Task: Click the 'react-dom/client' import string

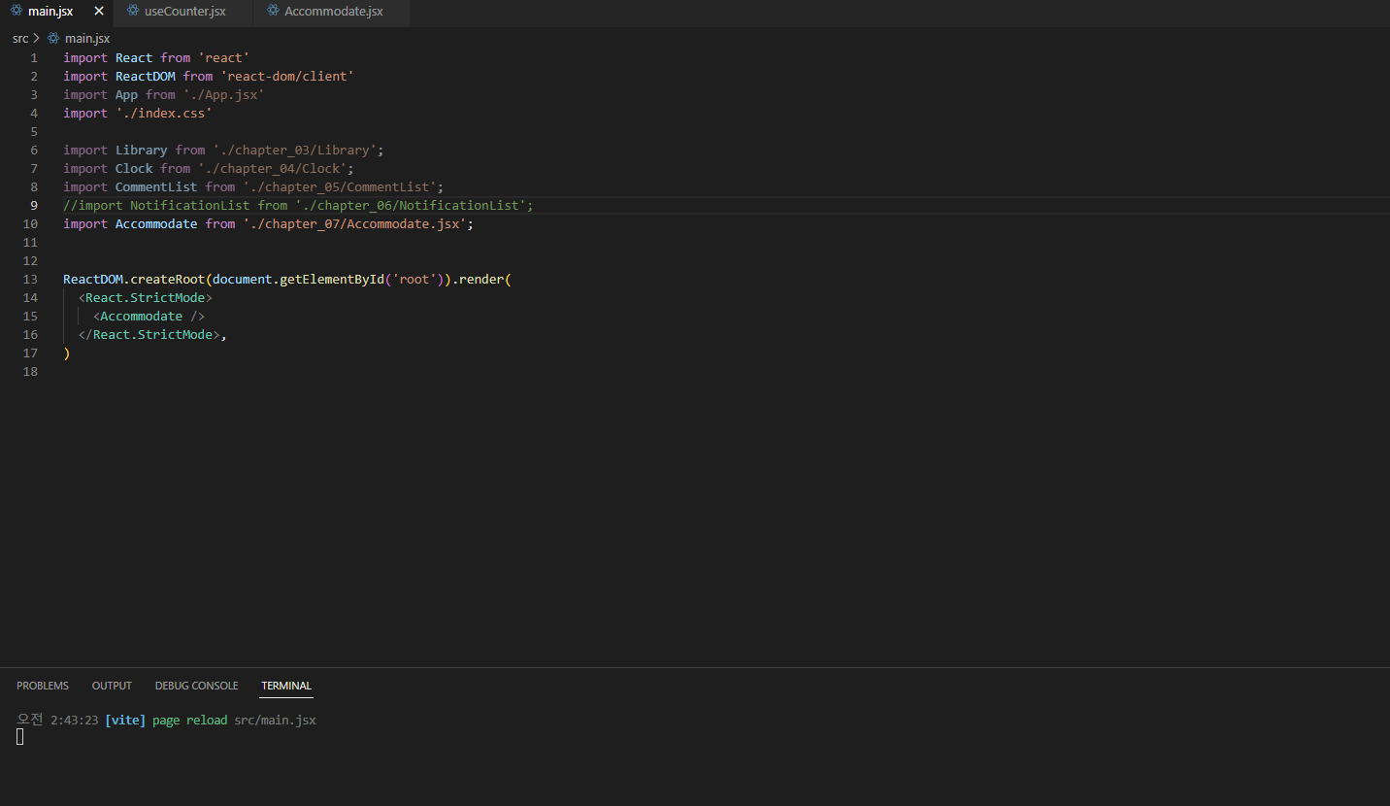Action: click(287, 76)
